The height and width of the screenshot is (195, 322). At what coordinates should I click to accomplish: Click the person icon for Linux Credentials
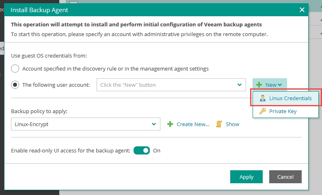(x=262, y=98)
